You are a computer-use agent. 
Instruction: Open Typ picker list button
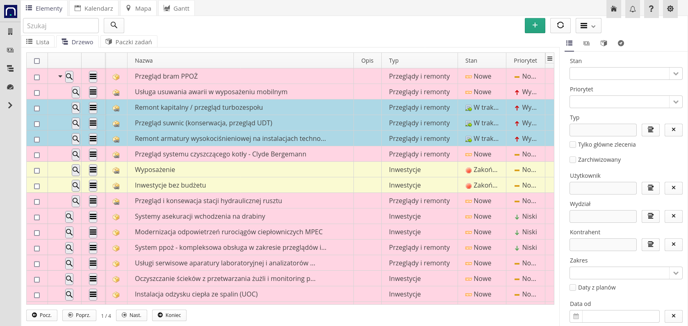click(x=651, y=130)
